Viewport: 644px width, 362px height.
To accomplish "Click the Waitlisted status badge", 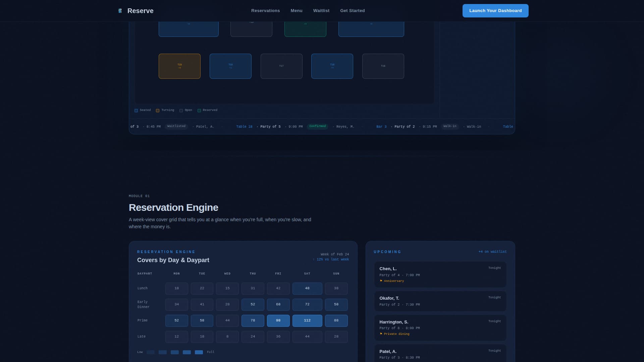I will tap(176, 126).
